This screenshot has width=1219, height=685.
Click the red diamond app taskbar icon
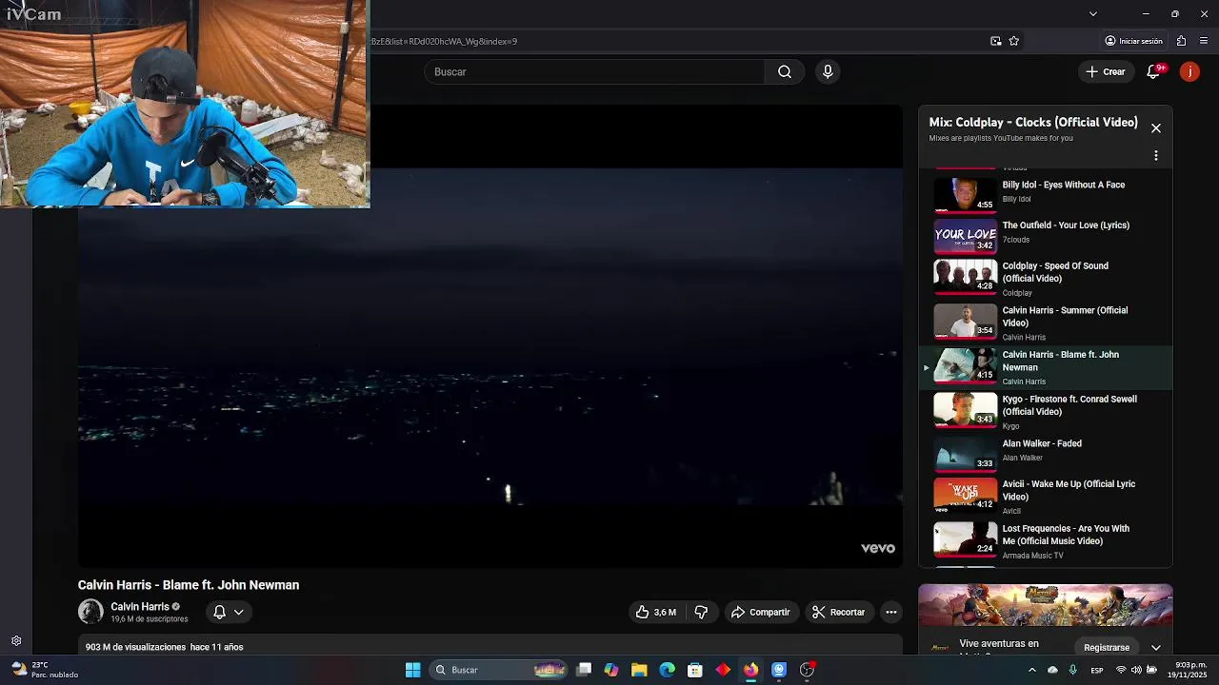tap(723, 670)
